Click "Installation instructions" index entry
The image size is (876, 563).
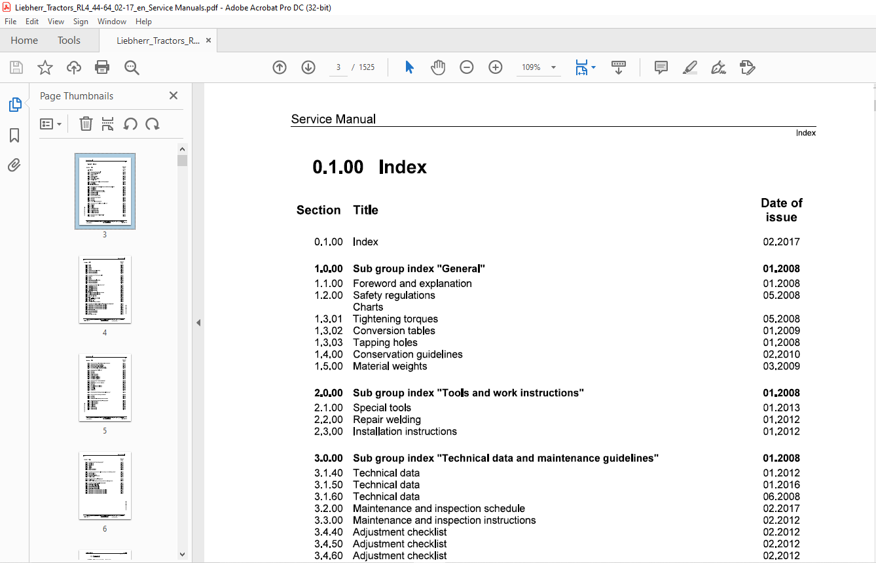point(405,432)
